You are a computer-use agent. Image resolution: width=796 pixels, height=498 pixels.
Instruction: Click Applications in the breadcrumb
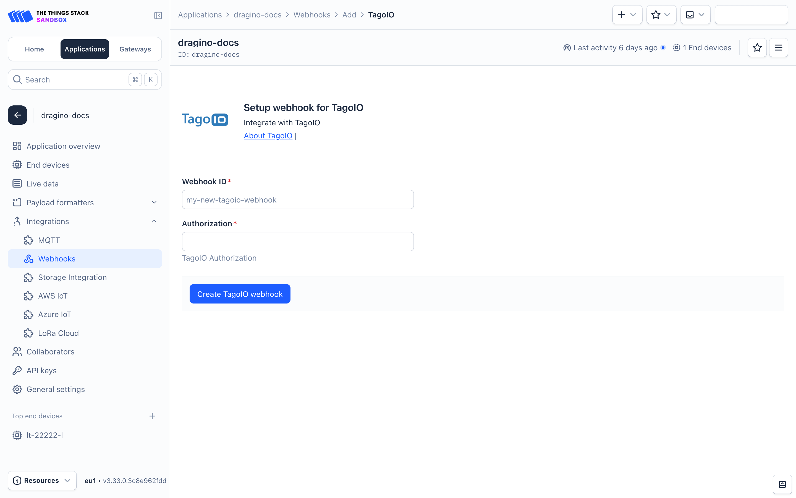click(200, 15)
